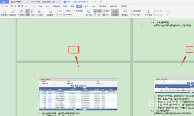Image resolution: width=194 pixels, height=116 pixels.
Task: Select Reading layout view (阅读版式)
Action: pos(13,13)
